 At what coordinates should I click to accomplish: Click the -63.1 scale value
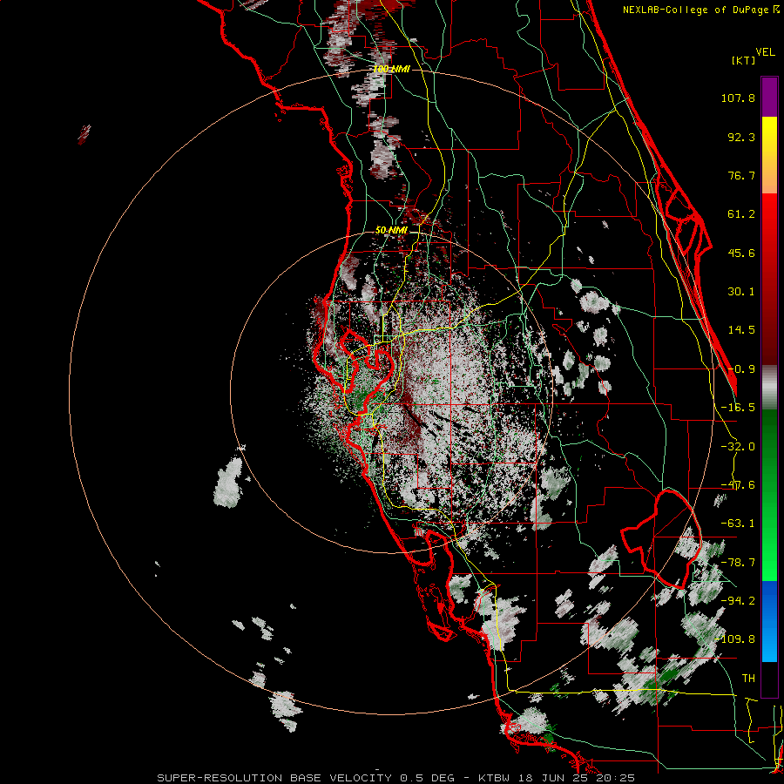coord(738,524)
